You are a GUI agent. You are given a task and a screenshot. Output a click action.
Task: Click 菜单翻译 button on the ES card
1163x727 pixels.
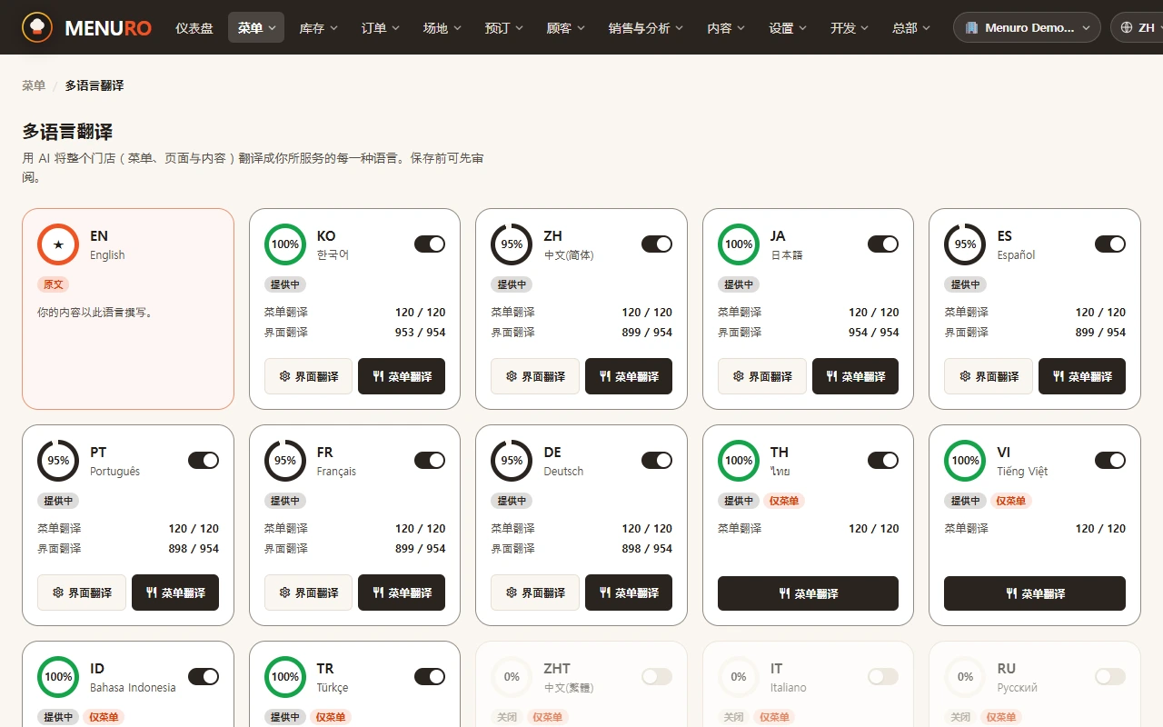[x=1082, y=376]
